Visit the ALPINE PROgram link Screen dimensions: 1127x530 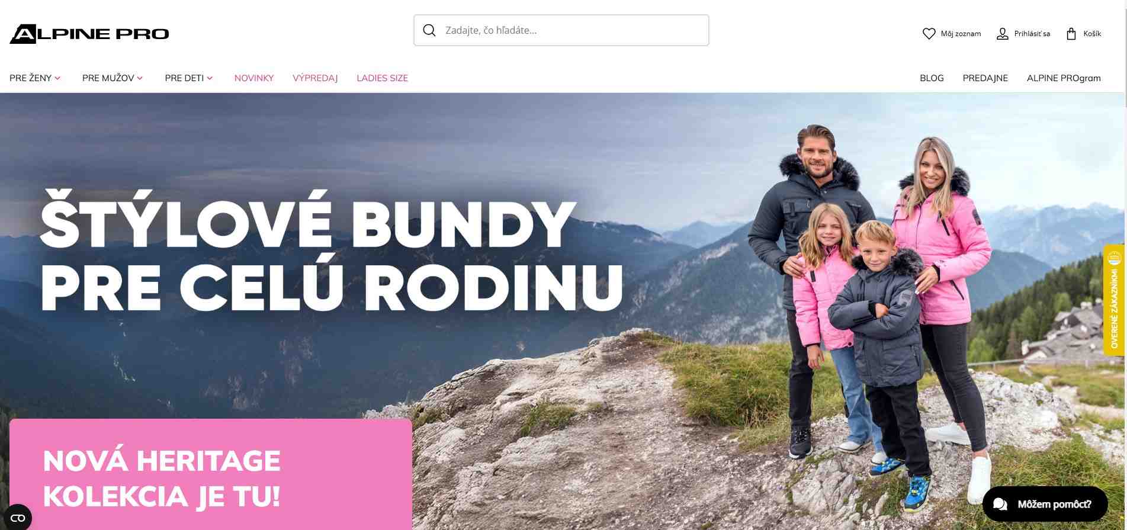pos(1064,78)
